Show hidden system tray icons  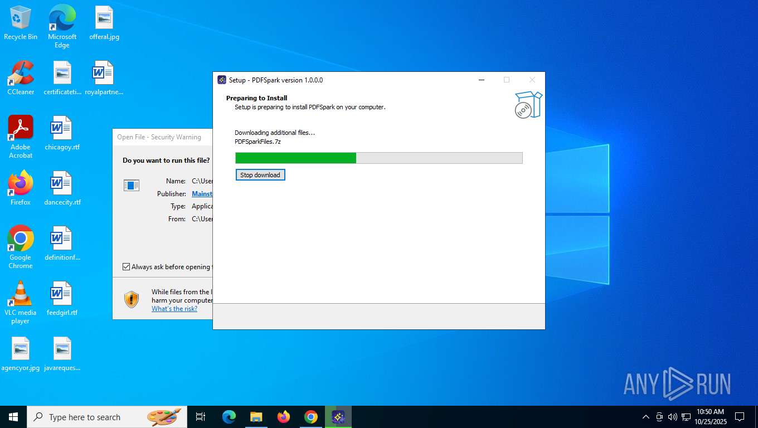pyautogui.click(x=646, y=417)
